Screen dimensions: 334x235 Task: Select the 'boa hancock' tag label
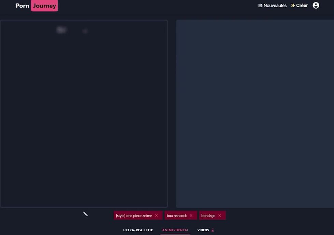(177, 216)
